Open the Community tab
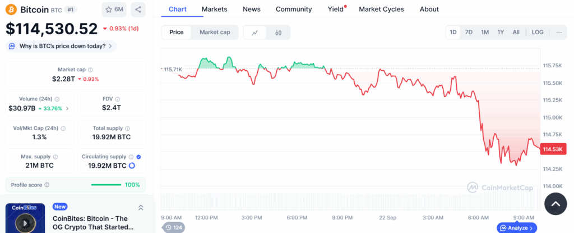The image size is (574, 233). click(x=294, y=9)
